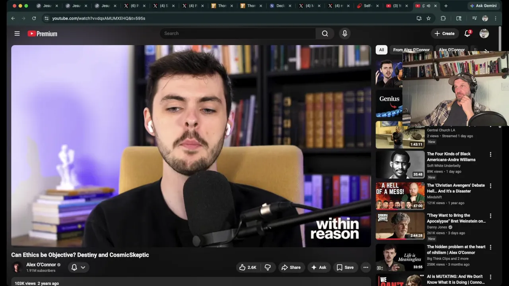The height and width of the screenshot is (286, 509).
Task: Close the Self- browser tab
Action: click(x=377, y=6)
